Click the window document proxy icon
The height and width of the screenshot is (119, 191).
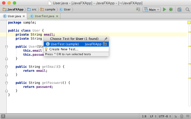coord(50,3)
